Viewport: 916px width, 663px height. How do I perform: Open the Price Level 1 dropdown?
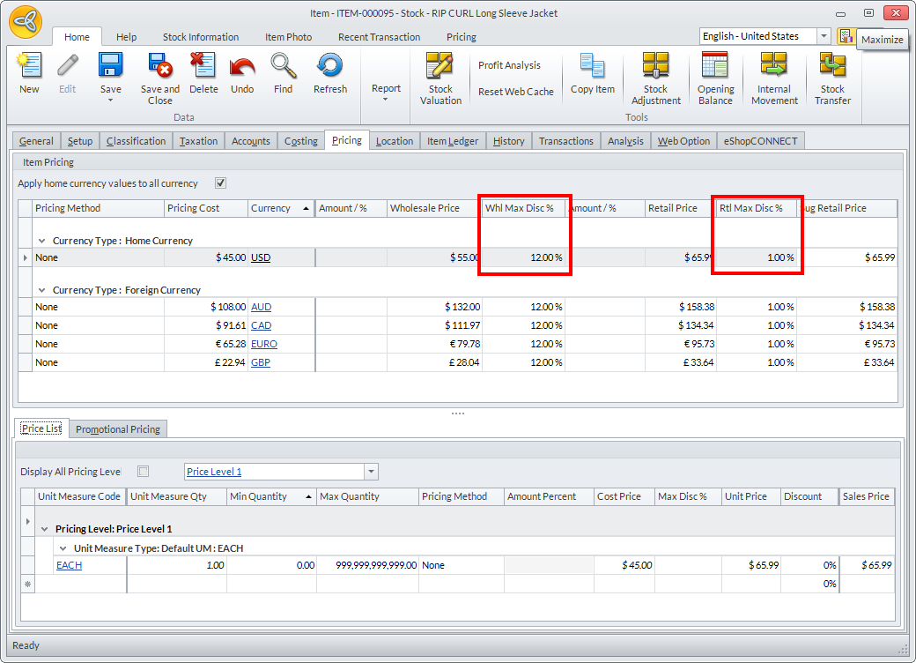371,472
